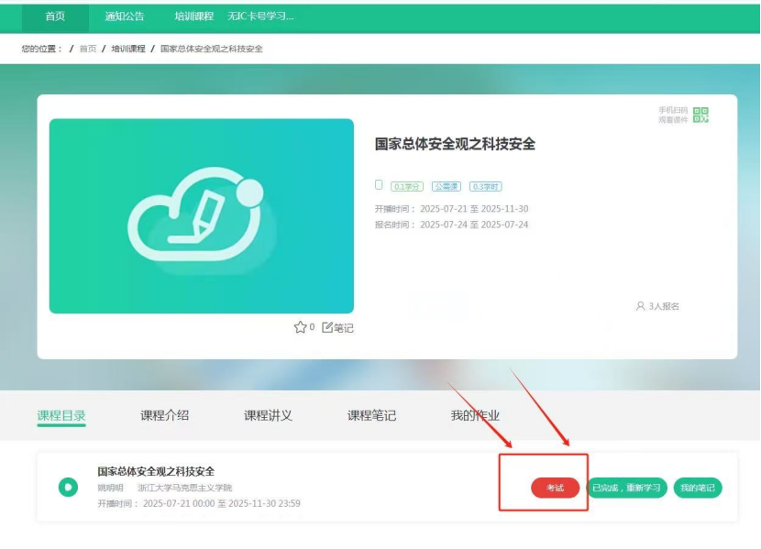Switch to the 我的作业 tab
761x549 pixels.
tap(473, 414)
